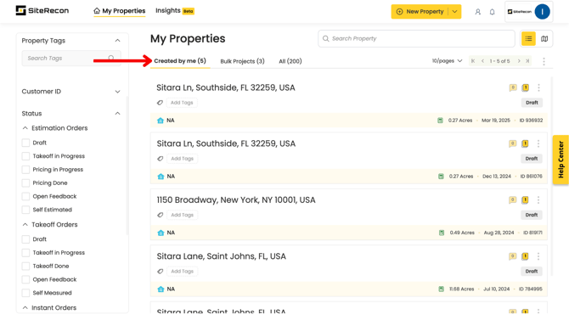569x320 pixels.
Task: Click the tag icon on 1150 Broadway card
Action: [x=160, y=215]
